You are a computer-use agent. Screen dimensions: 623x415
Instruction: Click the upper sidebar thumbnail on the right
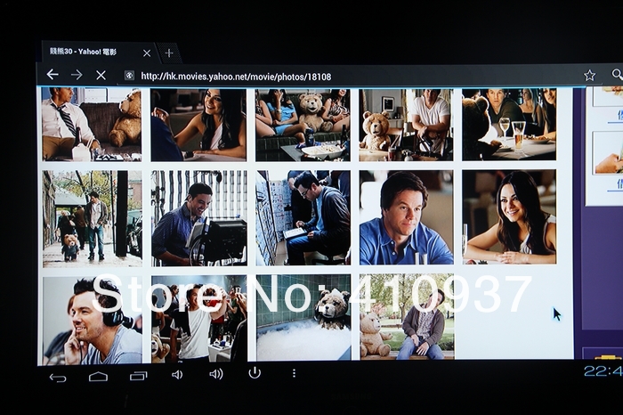[608, 97]
